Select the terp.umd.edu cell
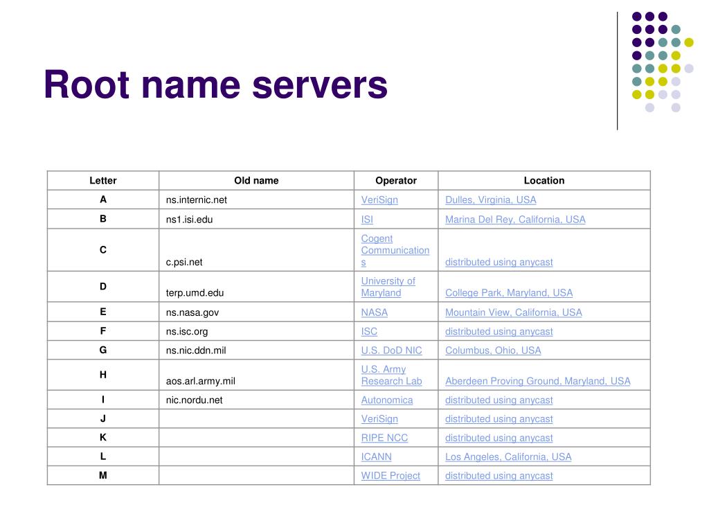Screen dimensions: 709x532 click(256, 287)
